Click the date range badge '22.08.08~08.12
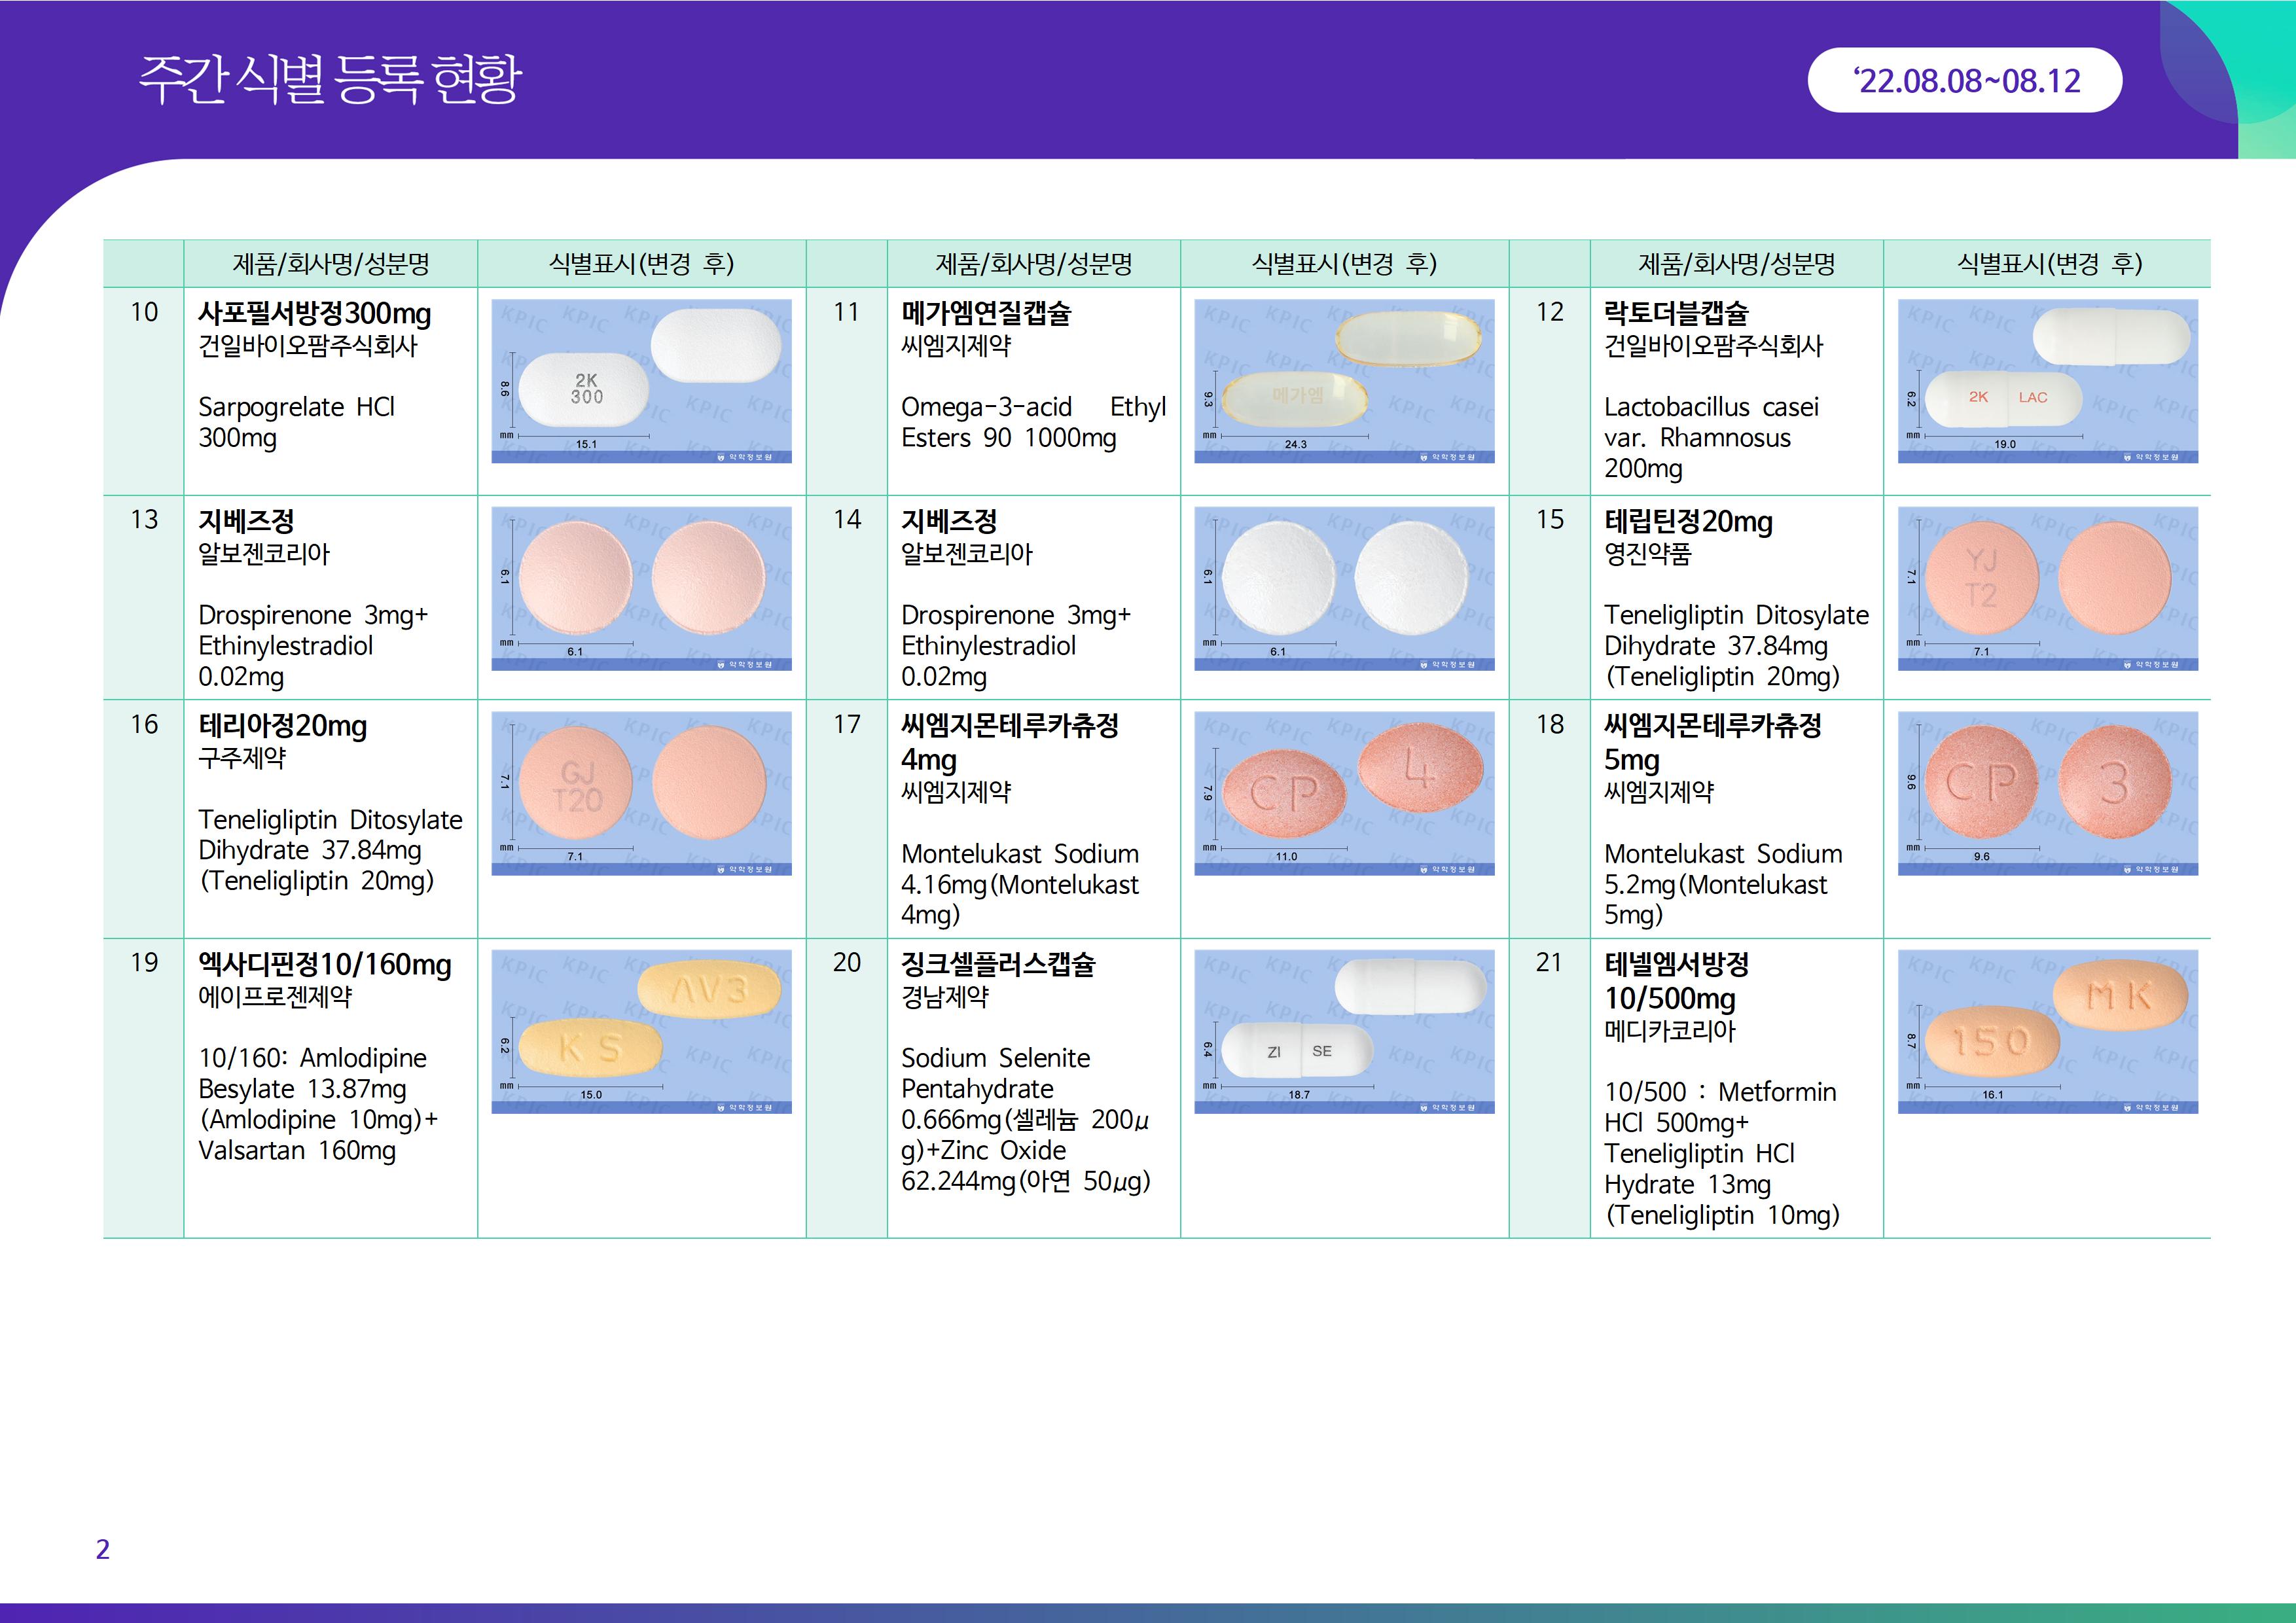Screen dimensions: 2296x1623 (x=1964, y=81)
